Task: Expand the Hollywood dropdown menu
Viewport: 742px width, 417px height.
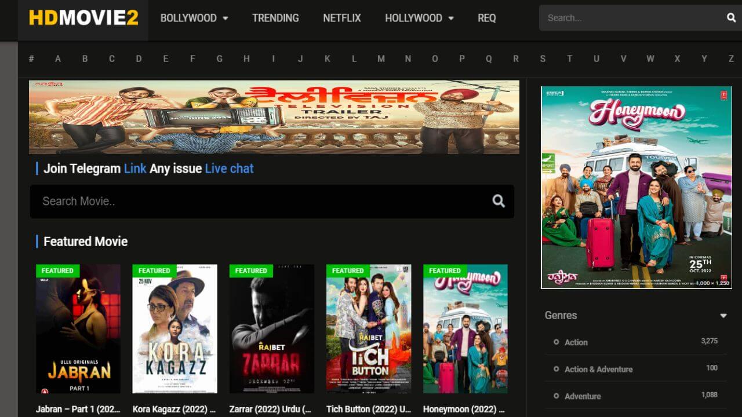Action: (x=419, y=18)
